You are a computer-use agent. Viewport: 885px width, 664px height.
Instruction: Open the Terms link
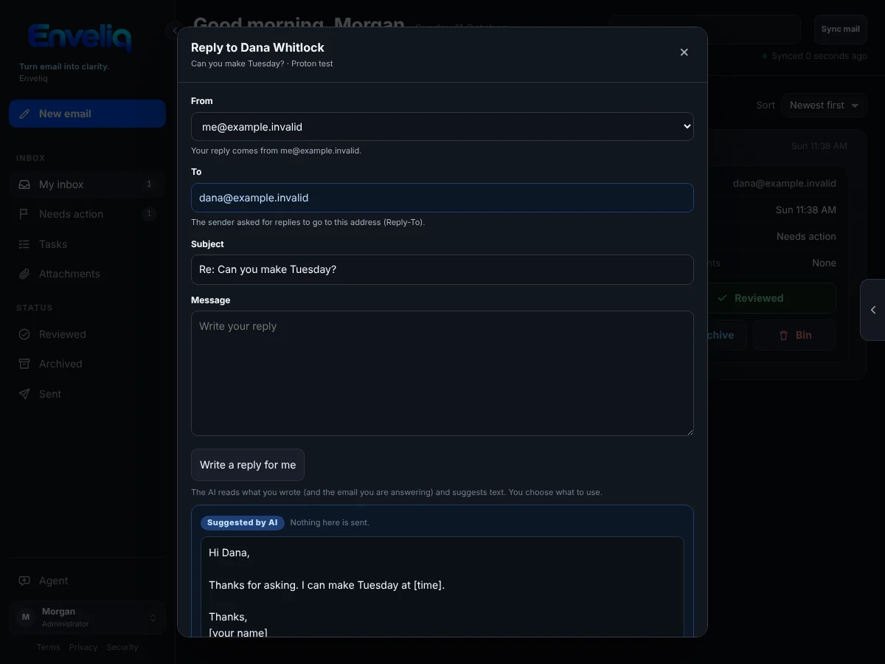click(49, 647)
